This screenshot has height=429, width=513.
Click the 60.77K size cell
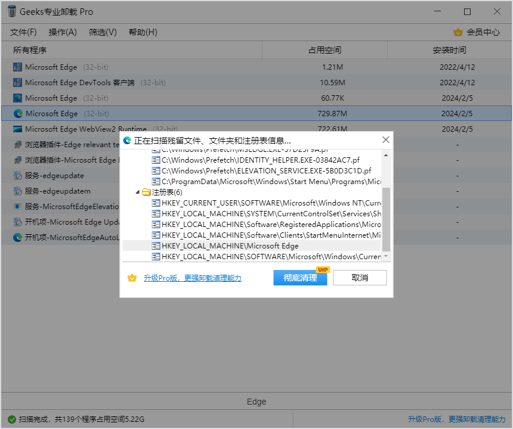(x=332, y=98)
